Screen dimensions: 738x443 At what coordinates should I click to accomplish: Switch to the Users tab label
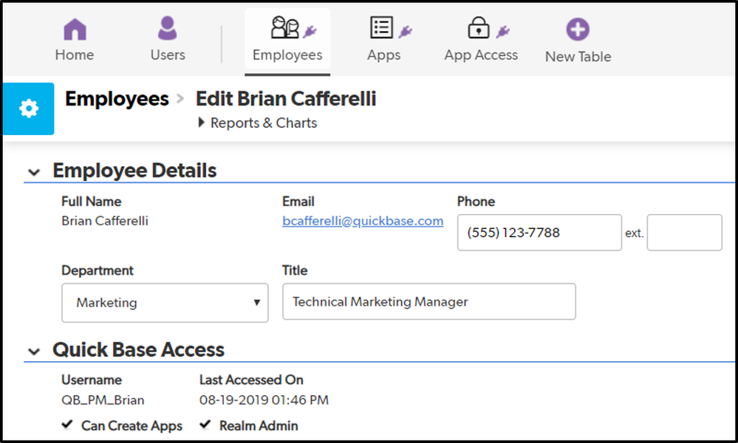[168, 55]
